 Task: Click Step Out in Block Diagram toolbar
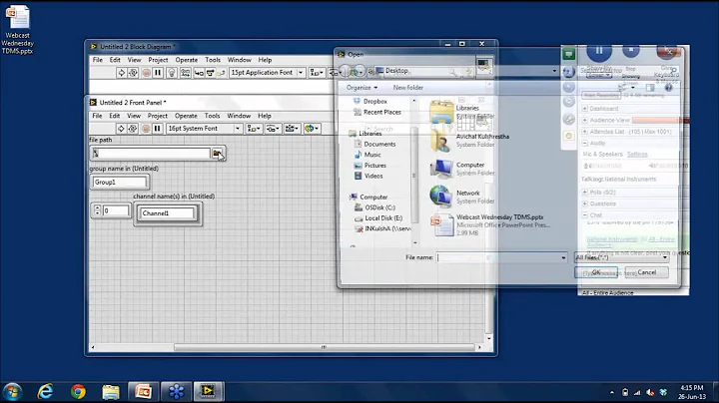[x=221, y=73]
